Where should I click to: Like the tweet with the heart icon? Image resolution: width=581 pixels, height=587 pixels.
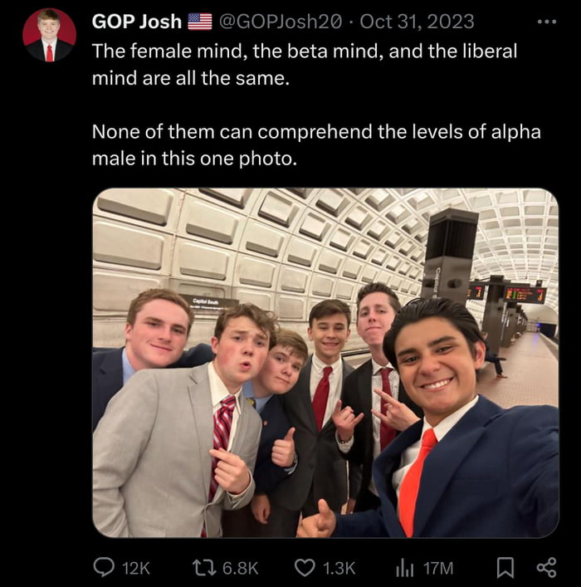(x=305, y=567)
